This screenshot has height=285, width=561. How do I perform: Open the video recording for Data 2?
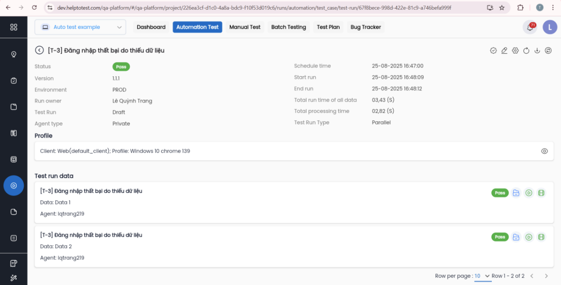click(x=541, y=237)
